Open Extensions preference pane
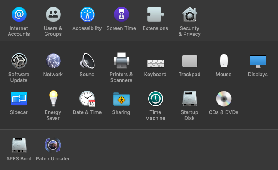278x170 pixels. pyautogui.click(x=156, y=15)
